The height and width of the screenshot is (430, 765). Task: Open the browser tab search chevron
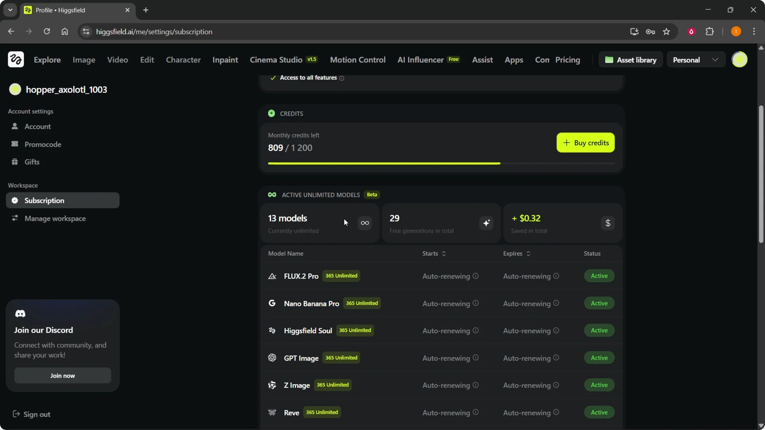click(10, 10)
